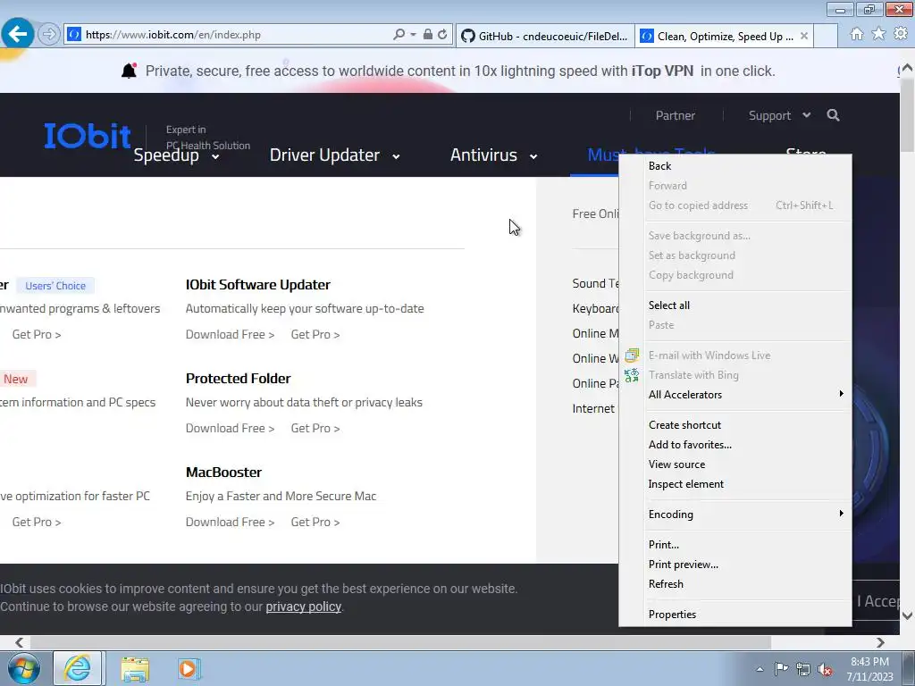The image size is (915, 686).
Task: Click the vertical scrollbar up arrow
Action: [908, 68]
